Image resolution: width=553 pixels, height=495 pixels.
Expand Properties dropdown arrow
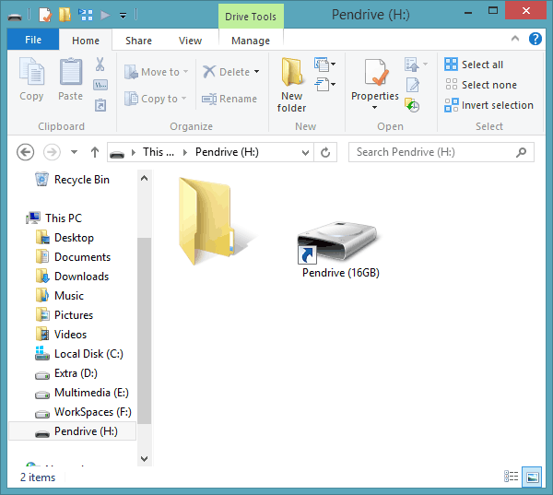click(x=374, y=107)
